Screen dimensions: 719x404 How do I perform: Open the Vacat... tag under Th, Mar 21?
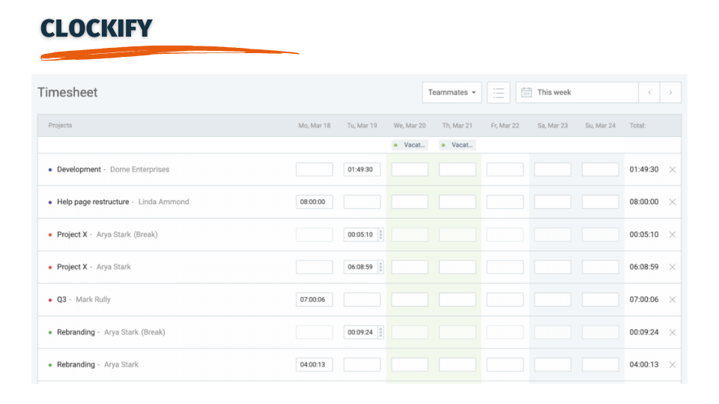458,145
